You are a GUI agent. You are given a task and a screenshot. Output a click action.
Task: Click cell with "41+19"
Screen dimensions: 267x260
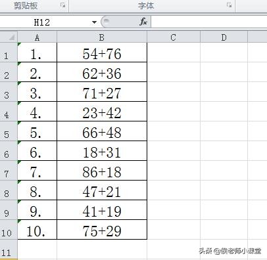coord(102,210)
